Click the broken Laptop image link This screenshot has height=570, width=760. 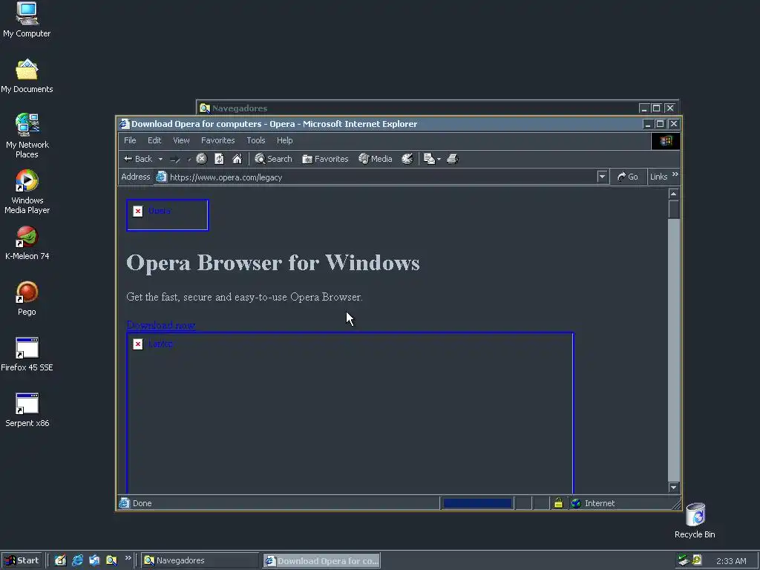coord(350,413)
